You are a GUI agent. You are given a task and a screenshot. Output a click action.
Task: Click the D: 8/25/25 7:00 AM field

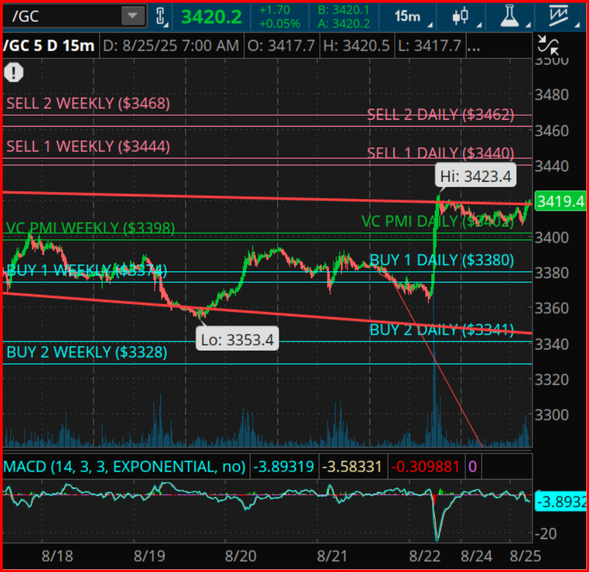(171, 46)
